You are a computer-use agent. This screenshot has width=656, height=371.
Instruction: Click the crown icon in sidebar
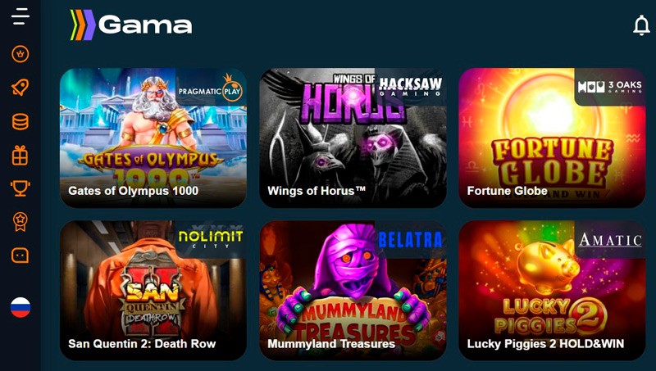tap(20, 54)
